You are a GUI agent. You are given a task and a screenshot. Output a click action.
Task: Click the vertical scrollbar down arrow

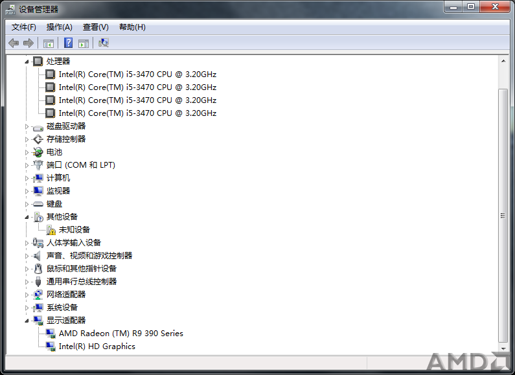pos(503,348)
